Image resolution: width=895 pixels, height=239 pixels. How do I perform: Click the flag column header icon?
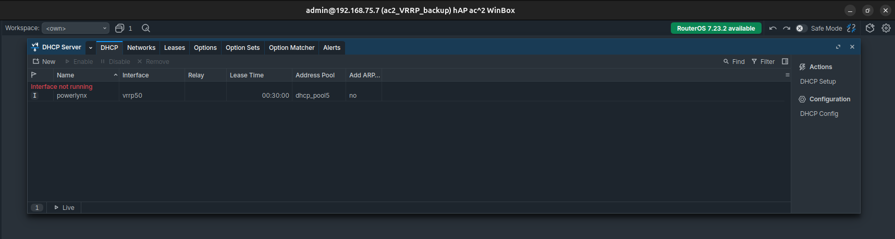[x=34, y=75]
